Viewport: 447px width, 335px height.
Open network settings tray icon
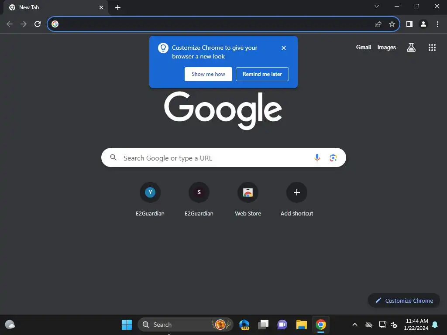(382, 325)
